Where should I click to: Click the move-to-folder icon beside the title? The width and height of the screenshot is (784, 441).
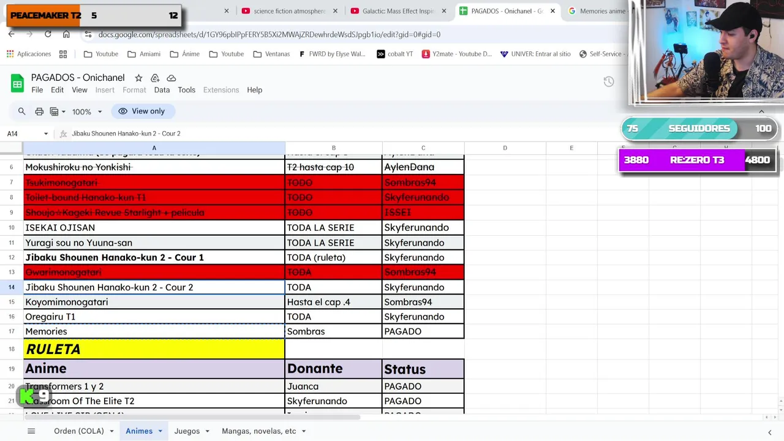click(155, 78)
